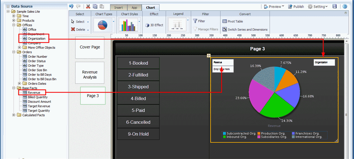
Task: Select the 6-Cancelled list item
Action: click(x=138, y=122)
